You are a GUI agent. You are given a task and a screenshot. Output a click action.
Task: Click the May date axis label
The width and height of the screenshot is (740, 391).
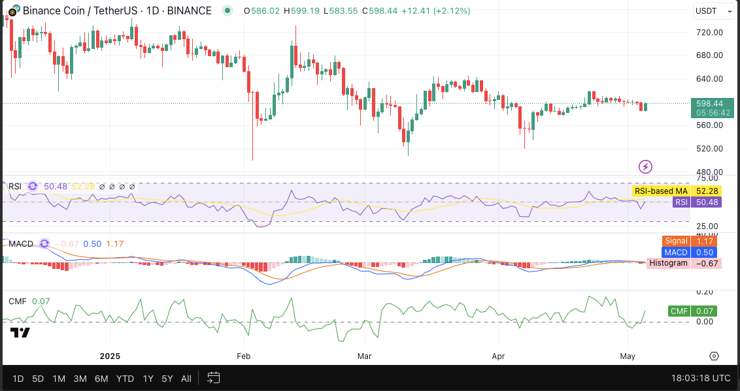pos(628,356)
